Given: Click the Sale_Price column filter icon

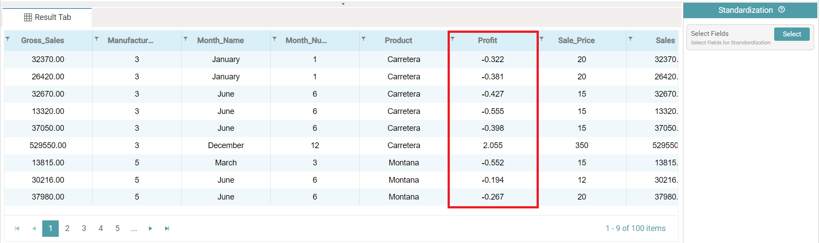Looking at the screenshot, I should (541, 39).
